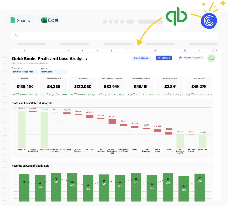
Task: Click the Open Sidebar button
Action: point(141,58)
